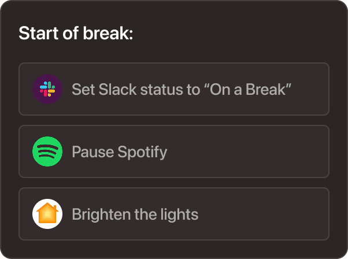Click the "Start of break:" heading
This screenshot has height=259, width=348.
click(x=76, y=33)
